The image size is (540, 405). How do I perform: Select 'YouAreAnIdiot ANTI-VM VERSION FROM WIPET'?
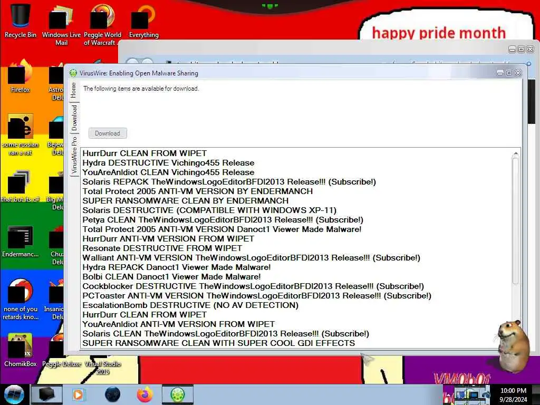(178, 324)
